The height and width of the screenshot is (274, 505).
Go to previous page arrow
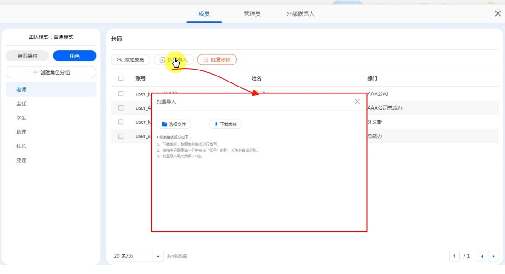(x=482, y=256)
